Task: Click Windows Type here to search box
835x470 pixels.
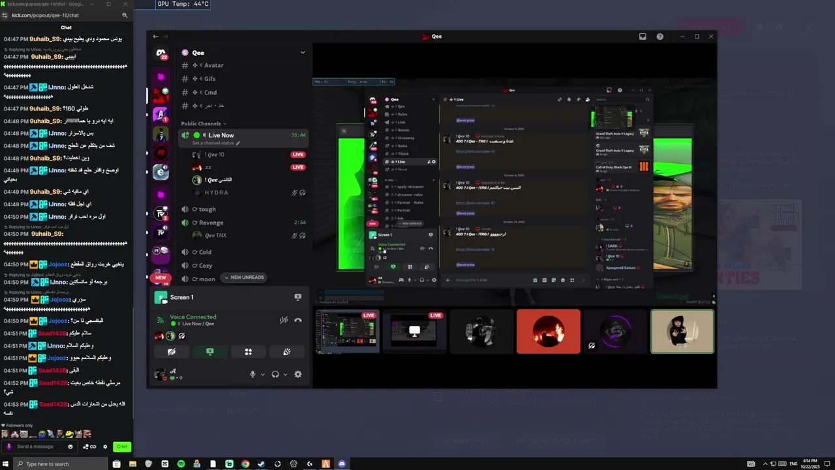Action: pos(61,464)
